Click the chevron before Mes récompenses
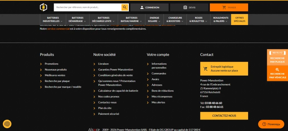Image resolution: width=288 pixels, height=131 pixels. [148, 97]
